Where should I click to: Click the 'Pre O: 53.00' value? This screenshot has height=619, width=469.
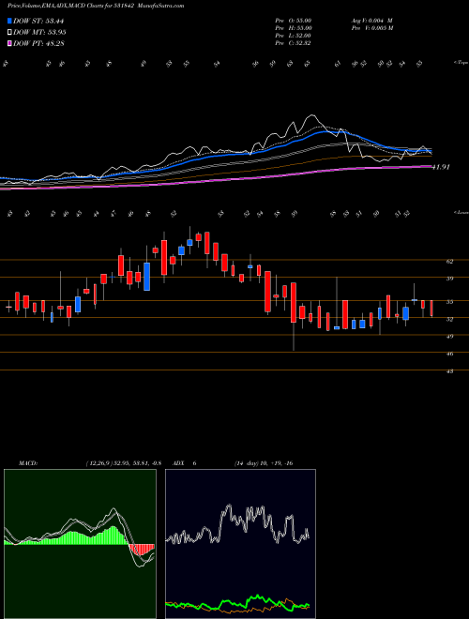(295, 21)
